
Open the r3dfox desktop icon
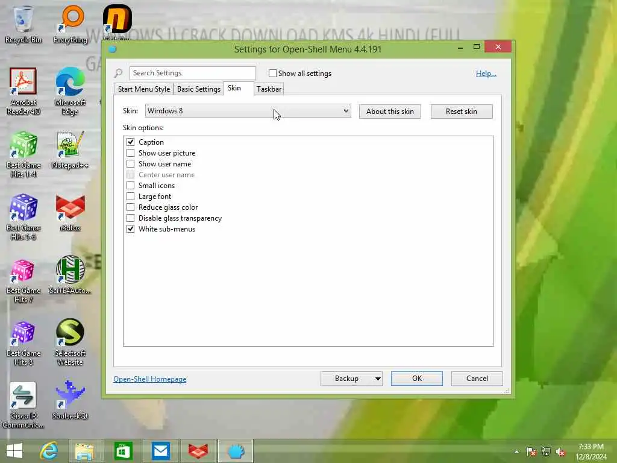coord(70,213)
